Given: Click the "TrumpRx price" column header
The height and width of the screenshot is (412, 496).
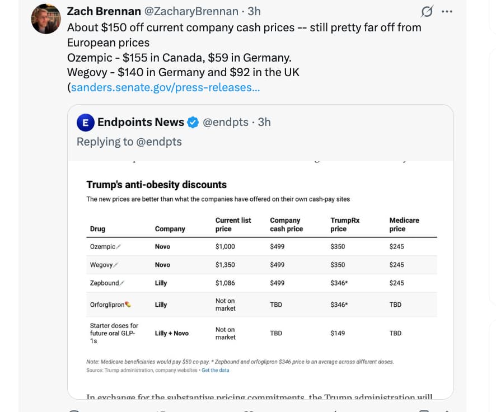Looking at the screenshot, I should click(x=345, y=224).
